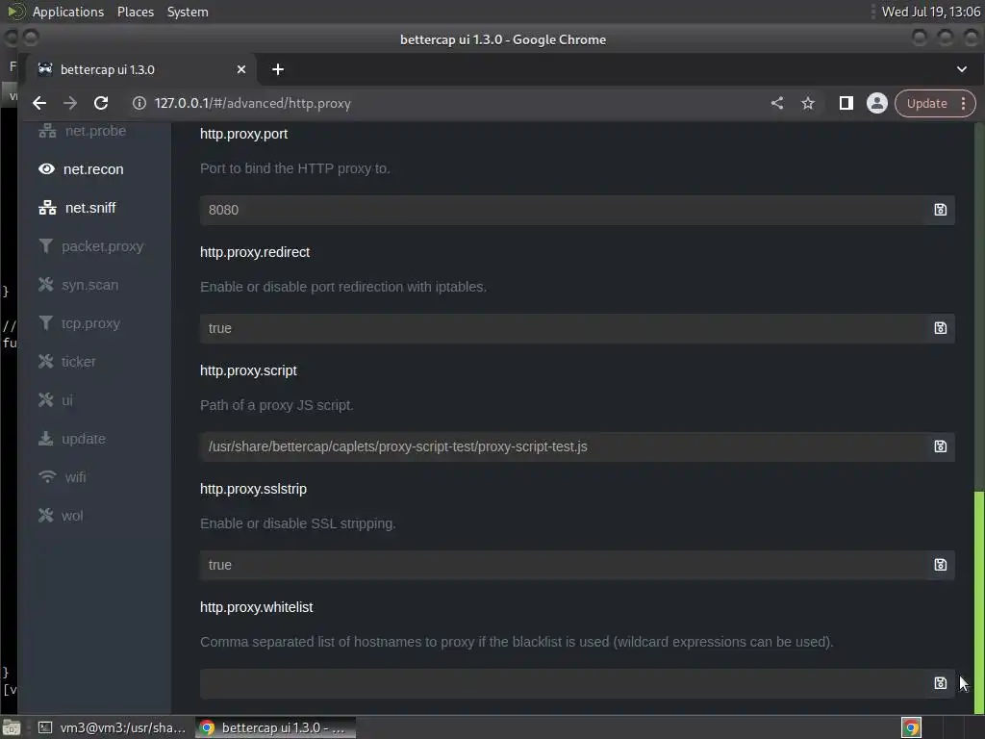Screen dimensions: 985x739
Task: Click the save icon for http.proxy.redirect
Action: [940, 328]
